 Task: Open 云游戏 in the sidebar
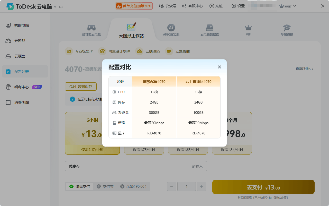(25, 41)
